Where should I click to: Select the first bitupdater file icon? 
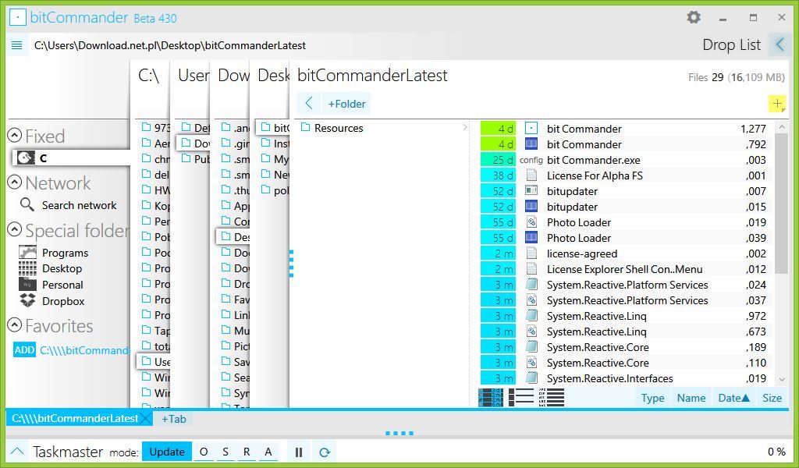tap(531, 191)
